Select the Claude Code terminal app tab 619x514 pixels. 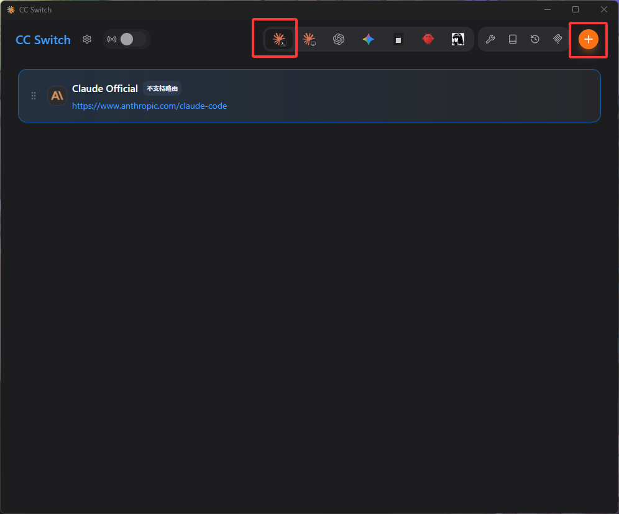(x=279, y=39)
